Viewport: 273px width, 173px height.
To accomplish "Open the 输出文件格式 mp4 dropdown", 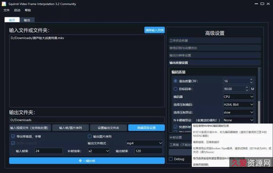I will pos(144,143).
